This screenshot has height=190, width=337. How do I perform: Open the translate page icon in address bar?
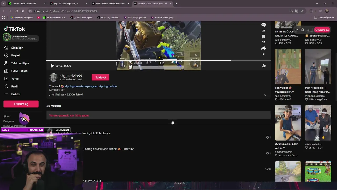coord(296,11)
